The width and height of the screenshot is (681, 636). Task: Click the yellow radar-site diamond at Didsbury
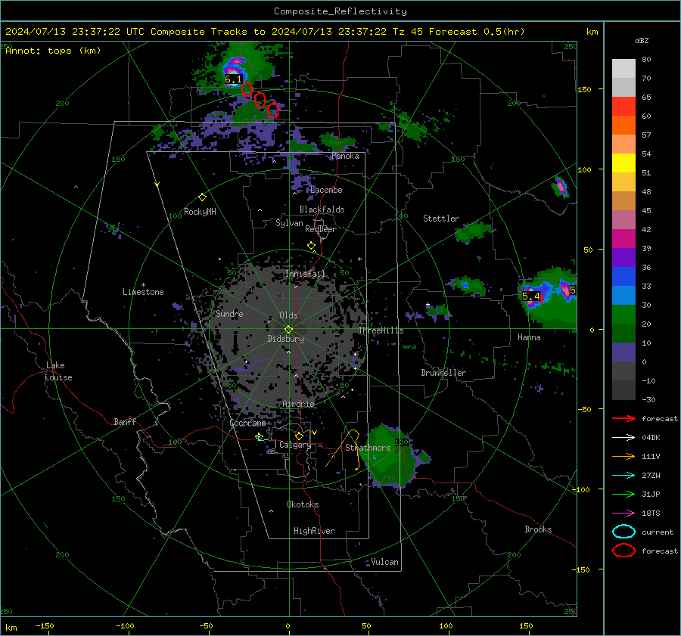click(x=288, y=330)
